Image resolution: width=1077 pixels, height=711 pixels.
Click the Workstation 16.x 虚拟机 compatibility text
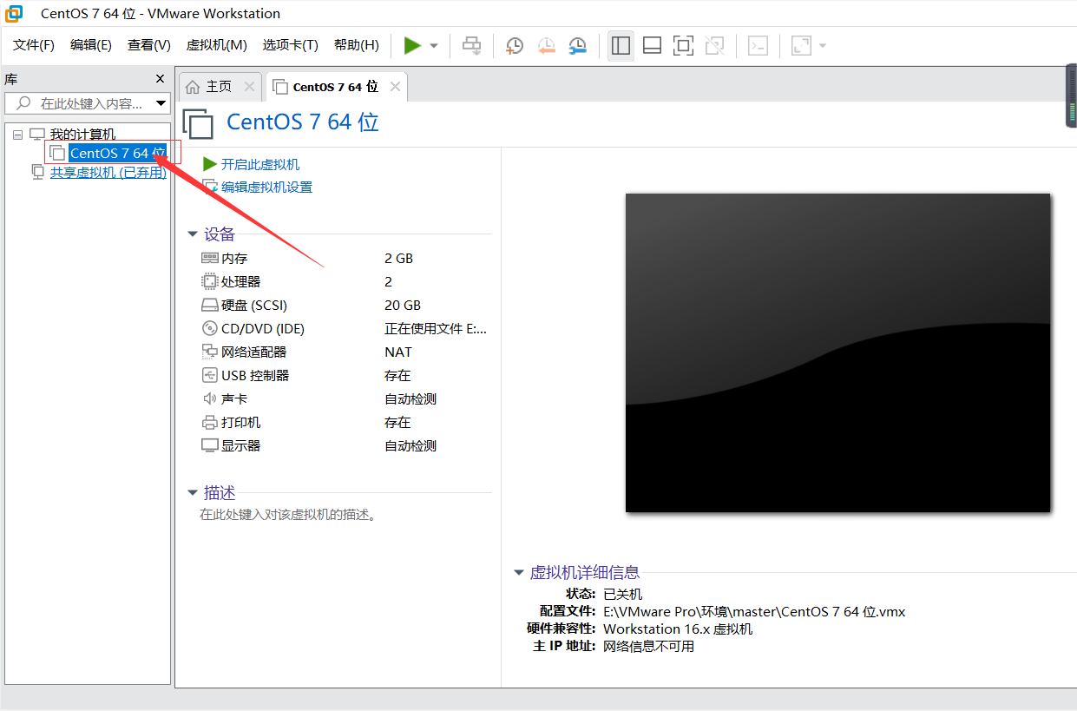pos(678,629)
